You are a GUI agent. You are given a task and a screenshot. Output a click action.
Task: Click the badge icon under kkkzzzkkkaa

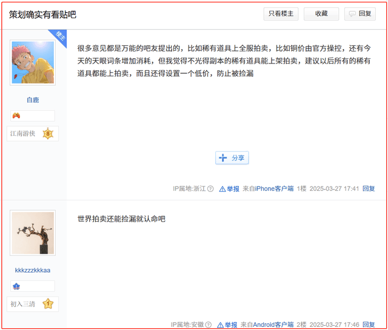point(16,286)
